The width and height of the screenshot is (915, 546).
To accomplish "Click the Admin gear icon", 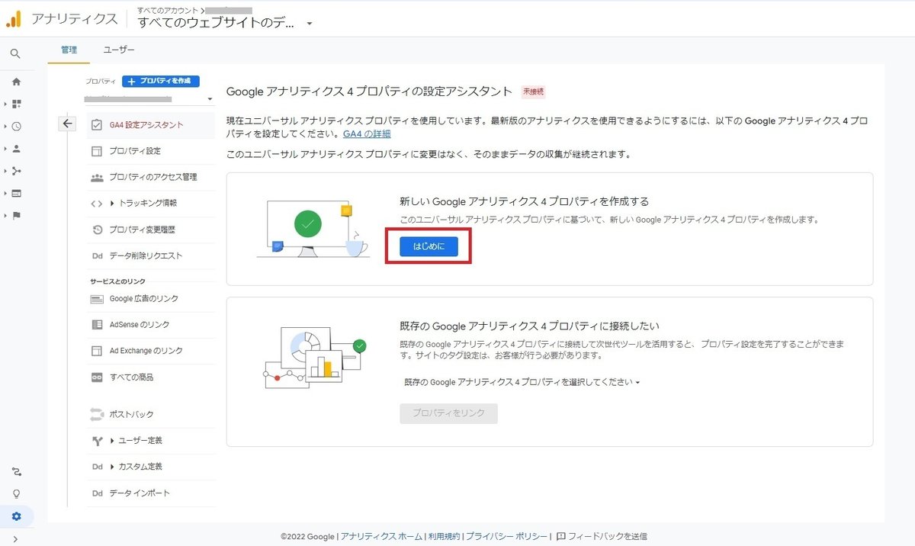I will click(17, 516).
